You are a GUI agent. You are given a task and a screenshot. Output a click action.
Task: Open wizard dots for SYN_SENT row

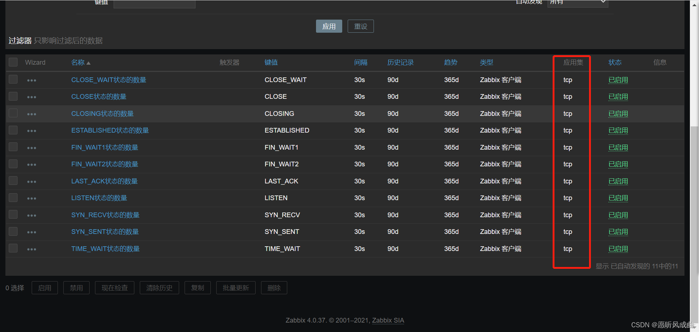tap(32, 232)
